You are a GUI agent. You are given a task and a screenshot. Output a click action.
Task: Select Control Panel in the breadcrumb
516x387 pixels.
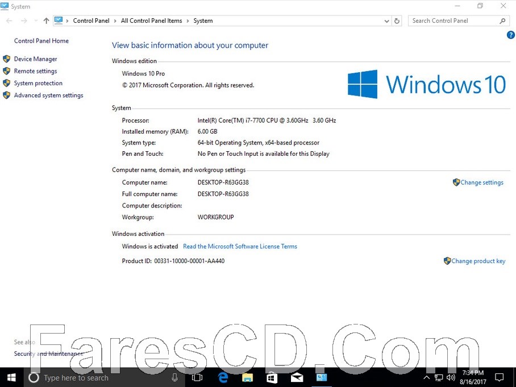(x=91, y=20)
